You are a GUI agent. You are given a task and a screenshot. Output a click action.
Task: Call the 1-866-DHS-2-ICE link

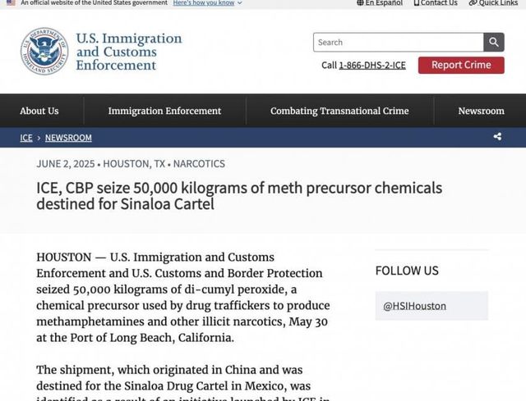372,66
